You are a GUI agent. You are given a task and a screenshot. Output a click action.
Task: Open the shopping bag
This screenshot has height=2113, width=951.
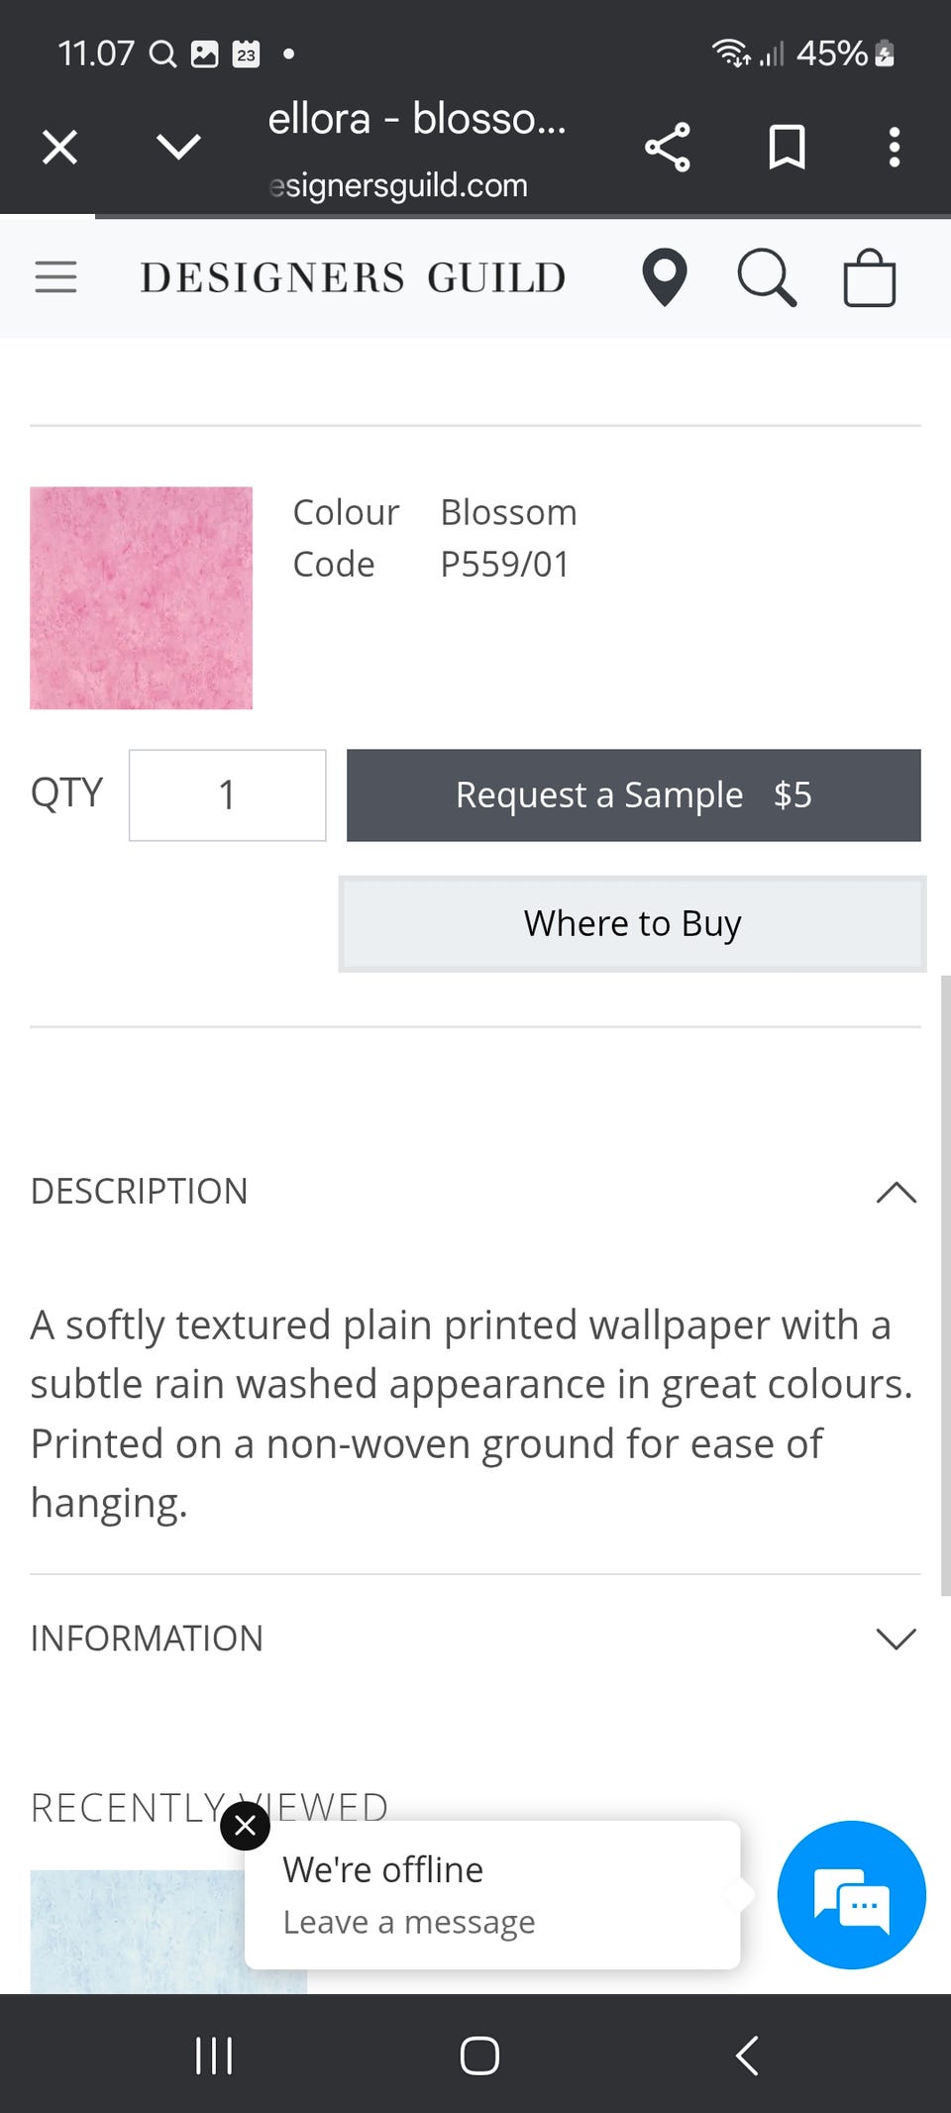tap(869, 277)
